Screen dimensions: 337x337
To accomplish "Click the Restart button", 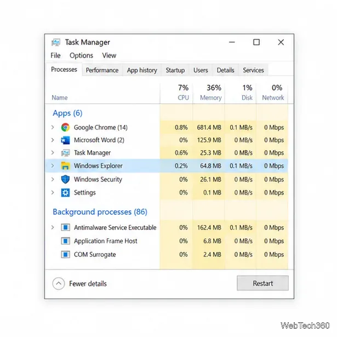I will coord(262,283).
